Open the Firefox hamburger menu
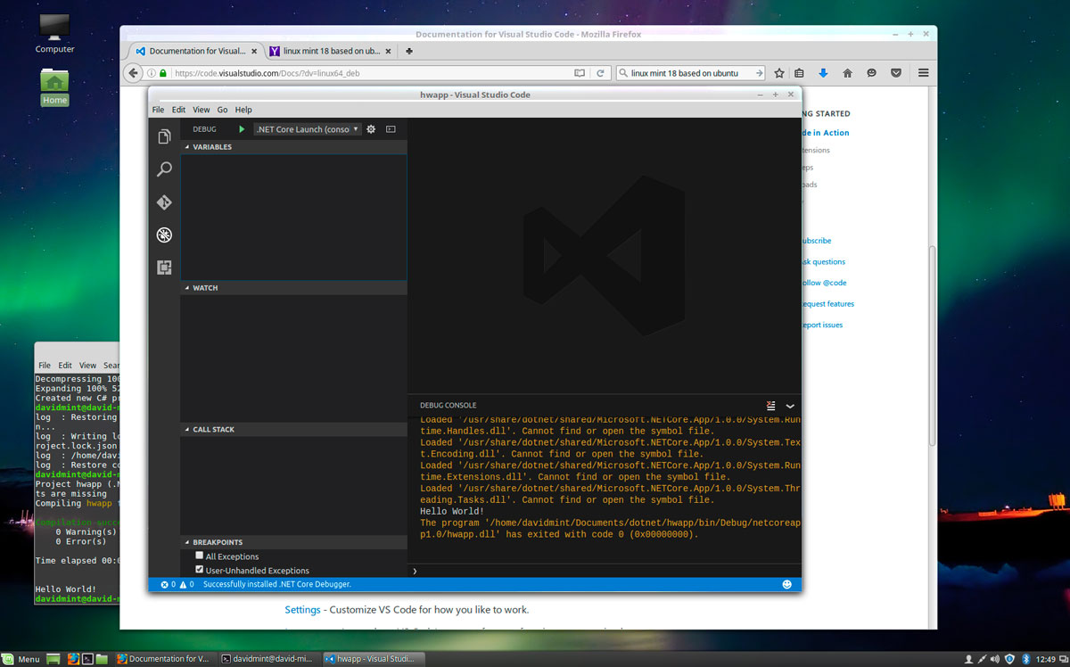The width and height of the screenshot is (1070, 667). coord(923,73)
